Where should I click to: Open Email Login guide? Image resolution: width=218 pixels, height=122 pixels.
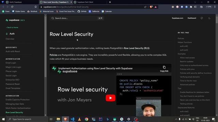tap(11, 63)
